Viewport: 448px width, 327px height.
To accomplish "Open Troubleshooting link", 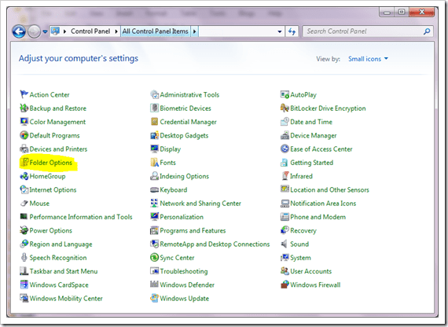I will [x=184, y=271].
